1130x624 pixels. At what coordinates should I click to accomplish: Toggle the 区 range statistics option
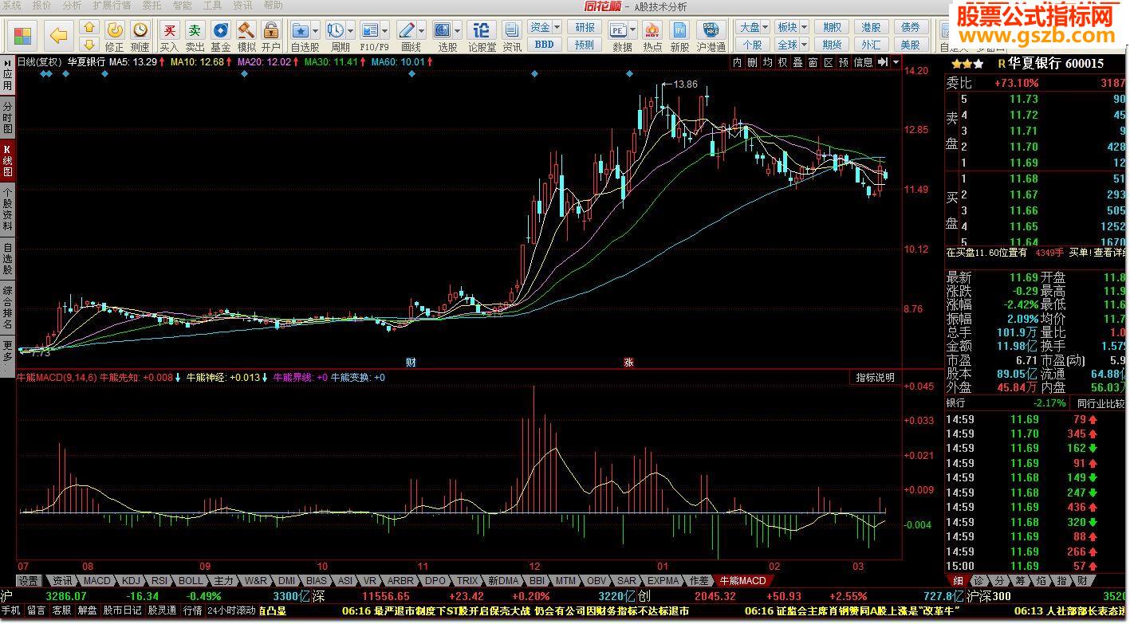[x=829, y=62]
